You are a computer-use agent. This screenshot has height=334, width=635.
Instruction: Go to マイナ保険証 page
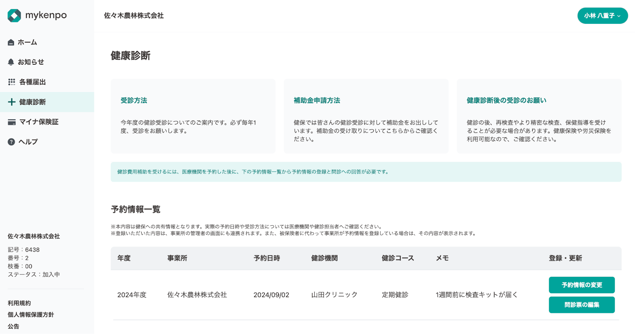(39, 122)
